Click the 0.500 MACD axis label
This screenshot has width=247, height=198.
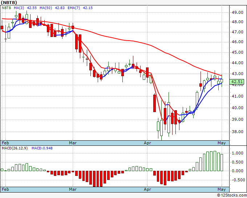pyautogui.click(x=238, y=162)
